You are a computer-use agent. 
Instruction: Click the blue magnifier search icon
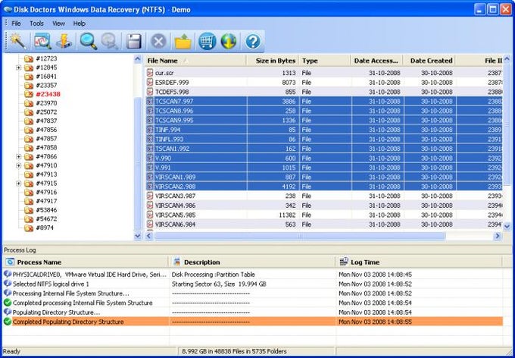(x=89, y=42)
